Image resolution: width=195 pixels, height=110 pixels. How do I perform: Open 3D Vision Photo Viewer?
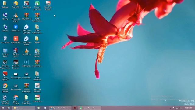click(5, 64)
